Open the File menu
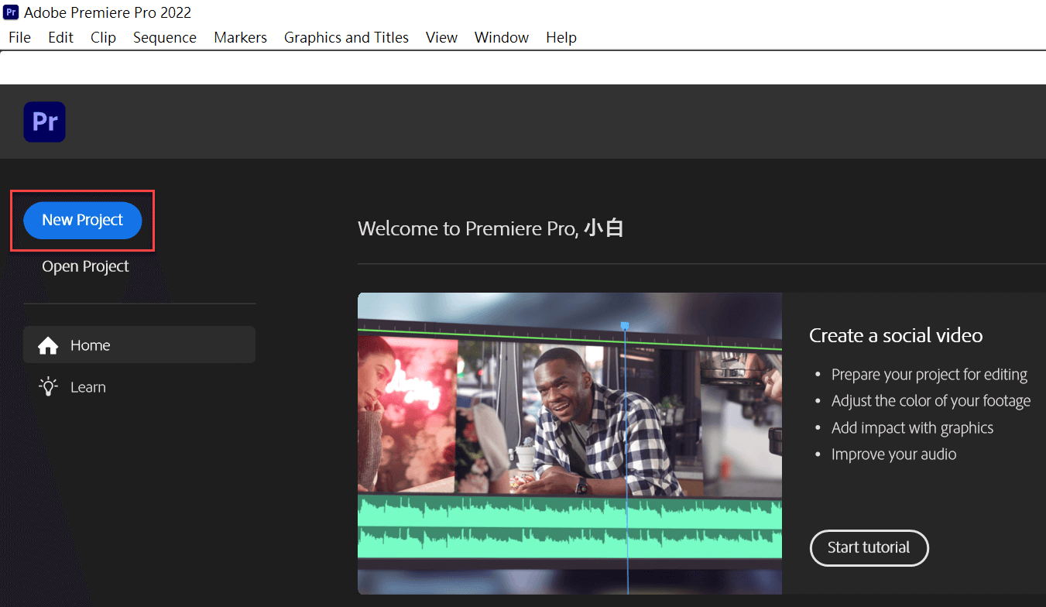The image size is (1046, 607). click(19, 37)
